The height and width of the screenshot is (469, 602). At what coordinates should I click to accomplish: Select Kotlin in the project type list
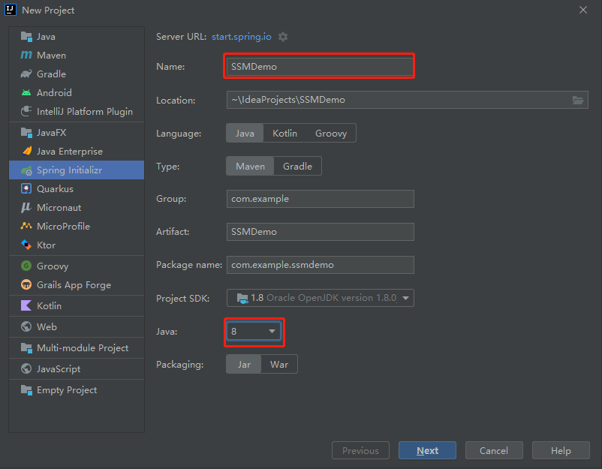(77, 306)
